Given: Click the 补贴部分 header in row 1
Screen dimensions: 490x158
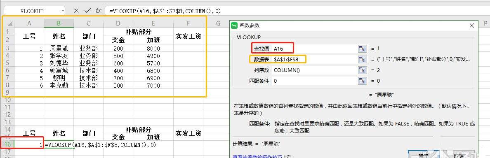Looking at the screenshot, I should 139,31.
